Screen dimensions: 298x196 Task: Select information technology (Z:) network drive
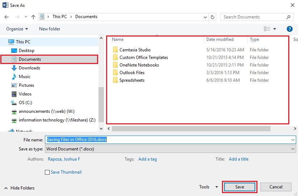(x=49, y=120)
